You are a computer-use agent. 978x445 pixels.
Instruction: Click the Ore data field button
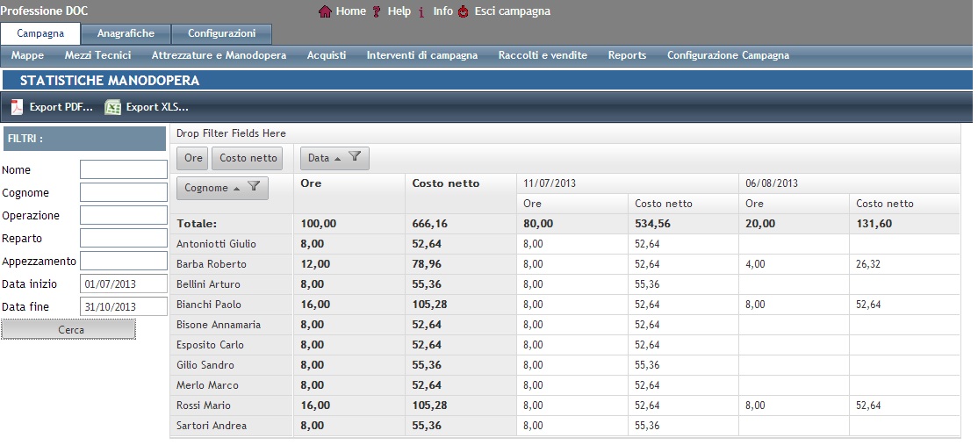point(192,158)
